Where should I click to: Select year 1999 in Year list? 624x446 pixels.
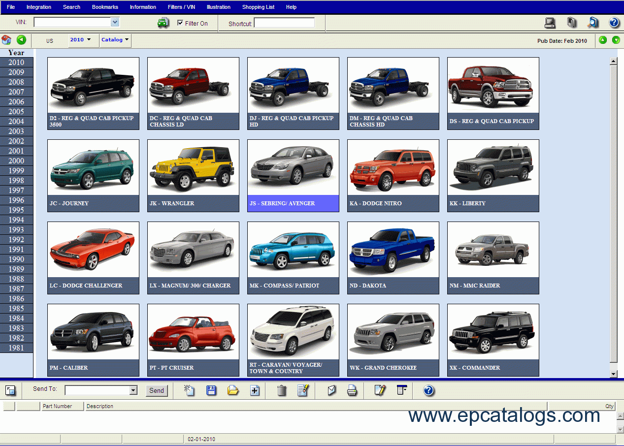16,170
